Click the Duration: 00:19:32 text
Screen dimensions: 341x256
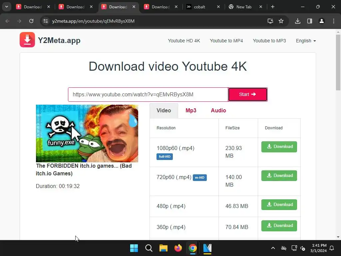(x=58, y=186)
